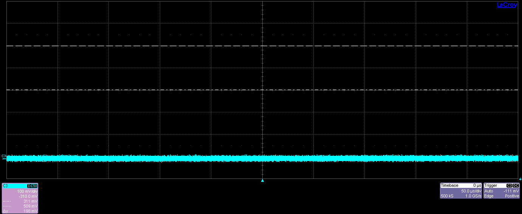Select the 1.0 GS/s sample rate value
The height and width of the screenshot is (214, 522).
[x=473, y=196]
